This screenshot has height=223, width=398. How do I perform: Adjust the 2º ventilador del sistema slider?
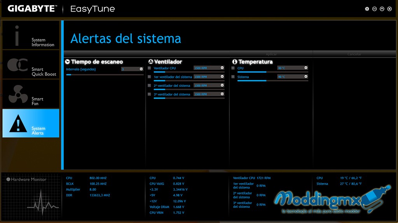[x=189, y=90]
